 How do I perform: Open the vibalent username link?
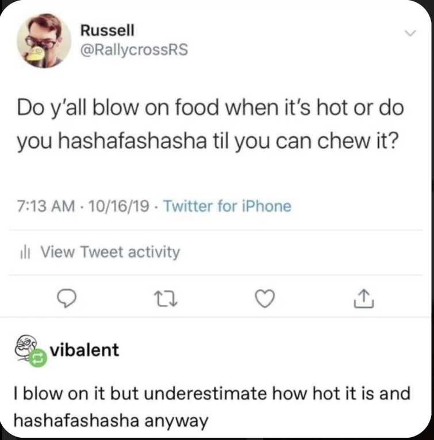(x=85, y=349)
